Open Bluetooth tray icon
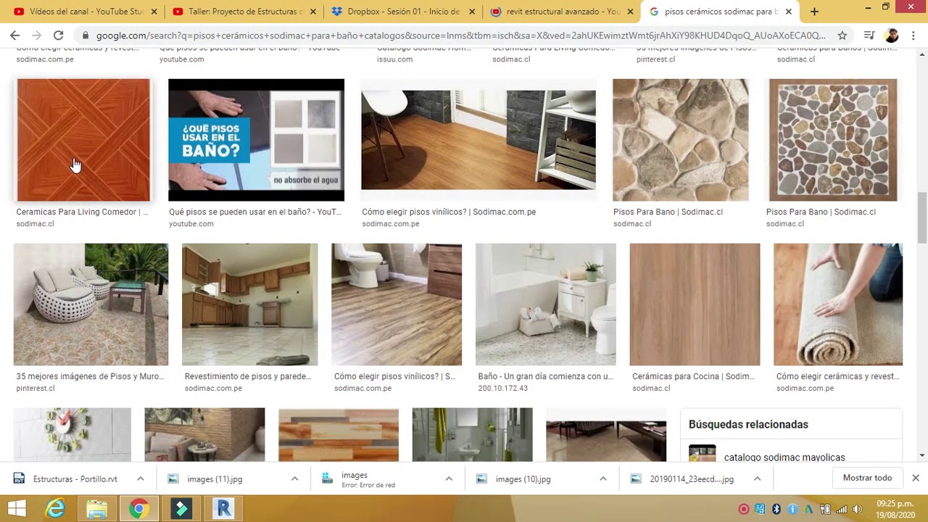 point(776,509)
